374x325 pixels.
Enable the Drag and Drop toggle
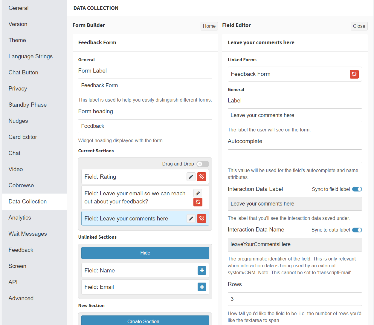[203, 164]
